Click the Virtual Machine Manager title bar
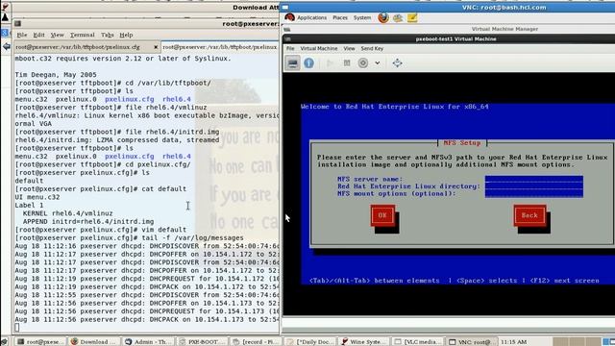615x346 pixels. point(449,29)
